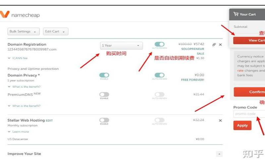Click the SOLOPRENEUR SALE label
Viewport: 265px width, 166px height.
tap(193, 51)
